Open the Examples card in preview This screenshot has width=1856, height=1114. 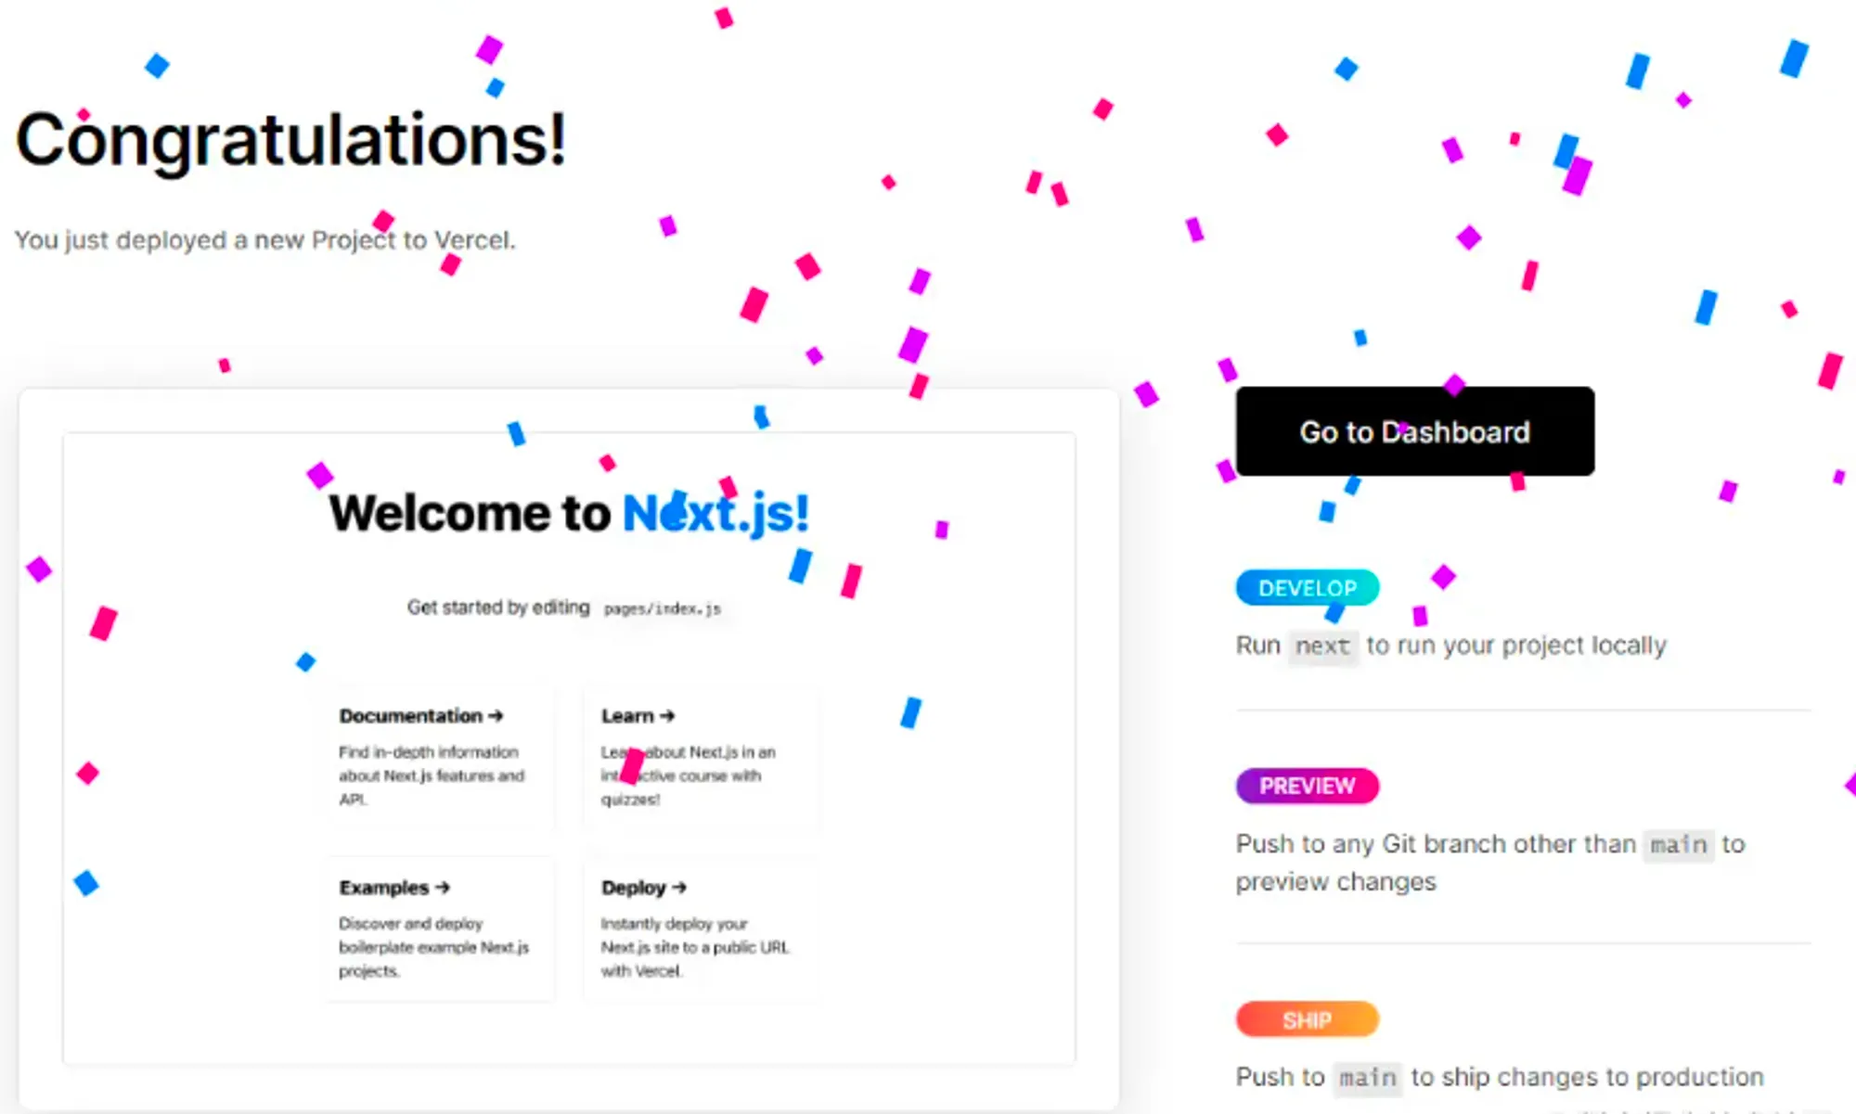coord(440,928)
